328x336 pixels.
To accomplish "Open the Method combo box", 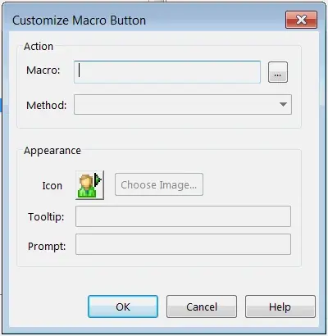I will click(183, 104).
